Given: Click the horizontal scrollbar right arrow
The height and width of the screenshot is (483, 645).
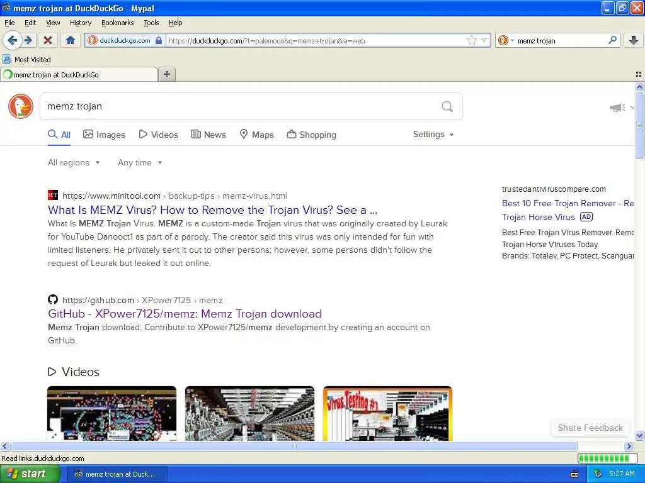Looking at the screenshot, I should (x=629, y=446).
